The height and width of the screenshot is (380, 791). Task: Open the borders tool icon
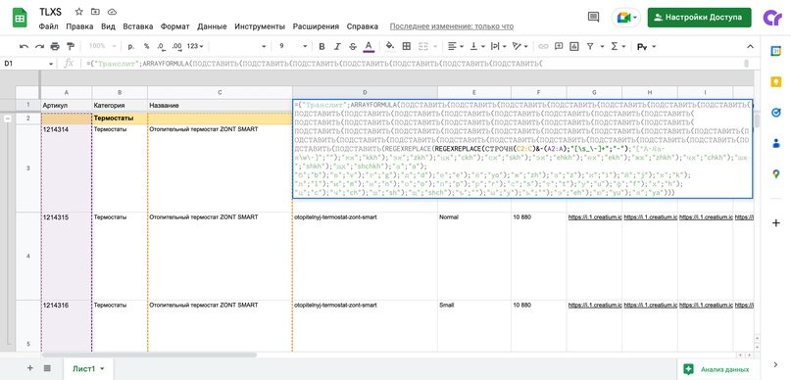click(x=406, y=46)
